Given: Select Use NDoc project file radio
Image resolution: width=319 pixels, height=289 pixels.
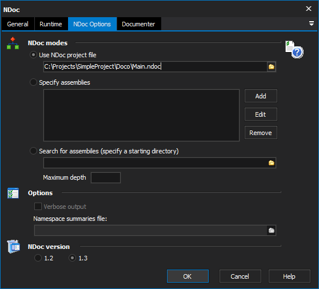Looking at the screenshot, I should click(33, 55).
